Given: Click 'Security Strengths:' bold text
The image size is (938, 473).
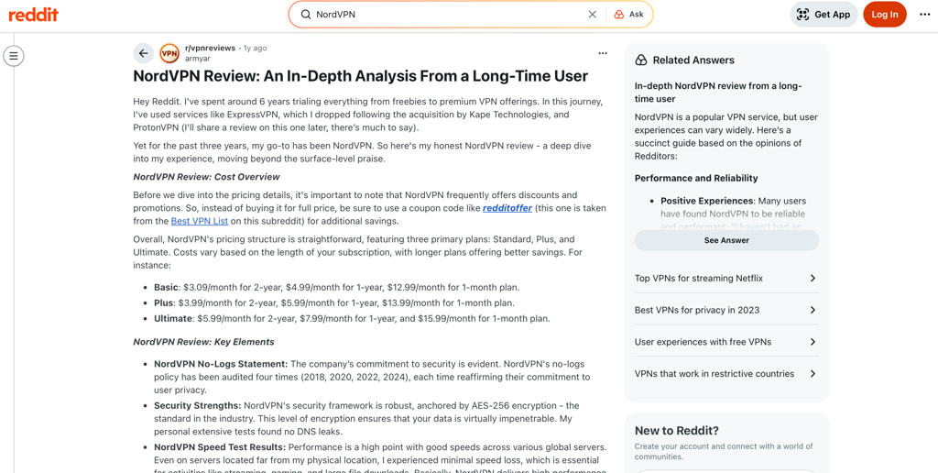Looking at the screenshot, I should click(198, 405).
